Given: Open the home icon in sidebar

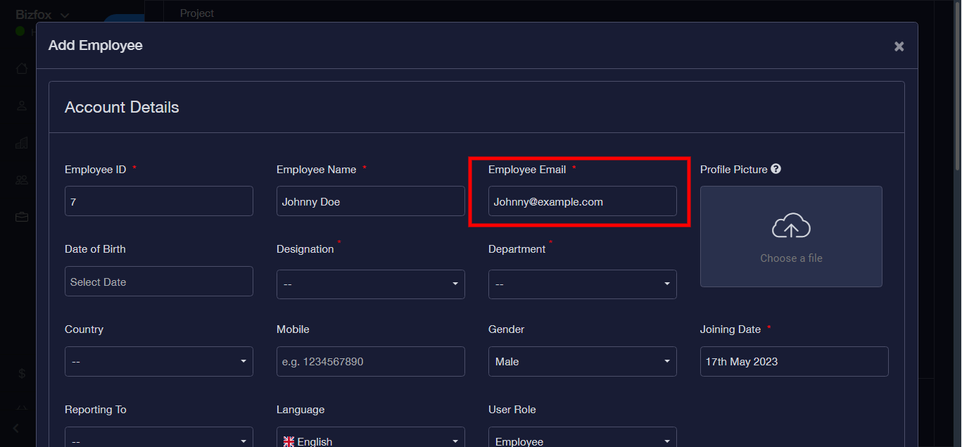Looking at the screenshot, I should coord(22,68).
